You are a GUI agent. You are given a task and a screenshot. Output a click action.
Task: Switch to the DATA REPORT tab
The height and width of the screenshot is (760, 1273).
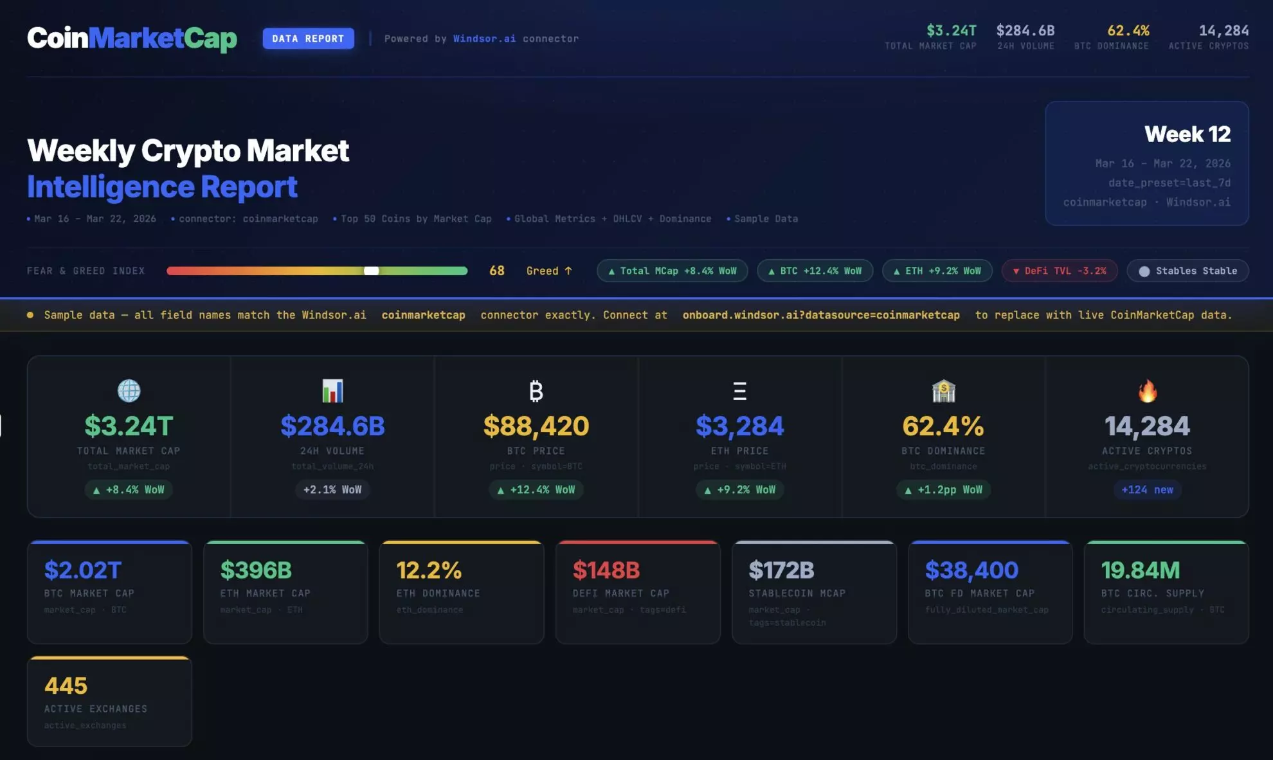point(308,39)
